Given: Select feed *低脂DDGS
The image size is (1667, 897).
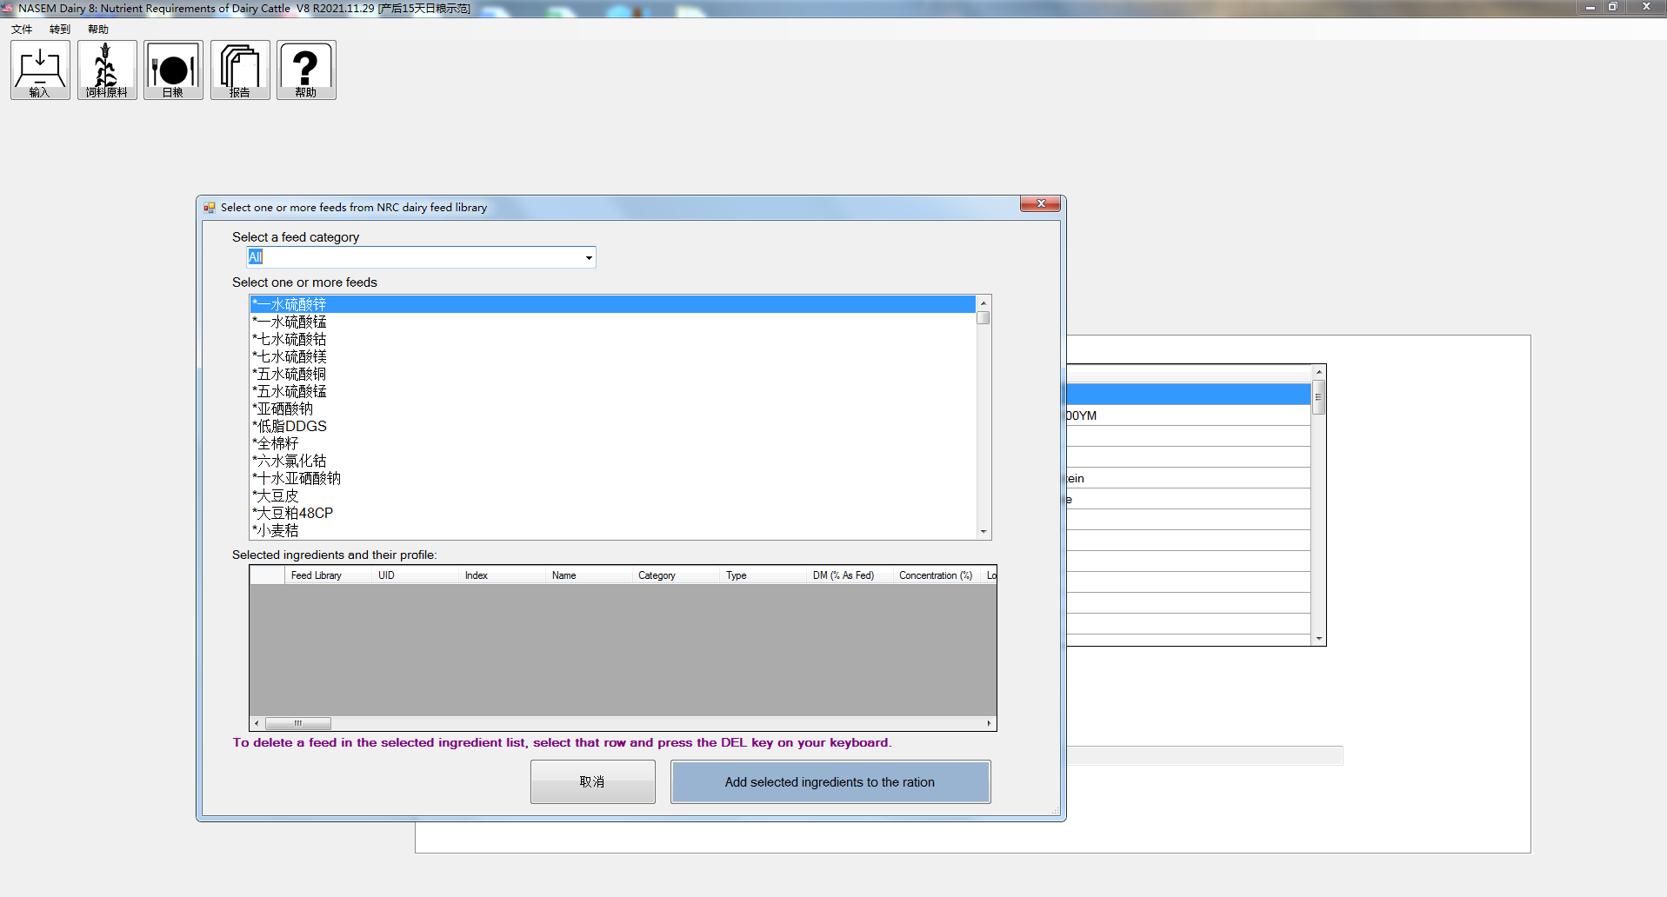Looking at the screenshot, I should tap(613, 426).
